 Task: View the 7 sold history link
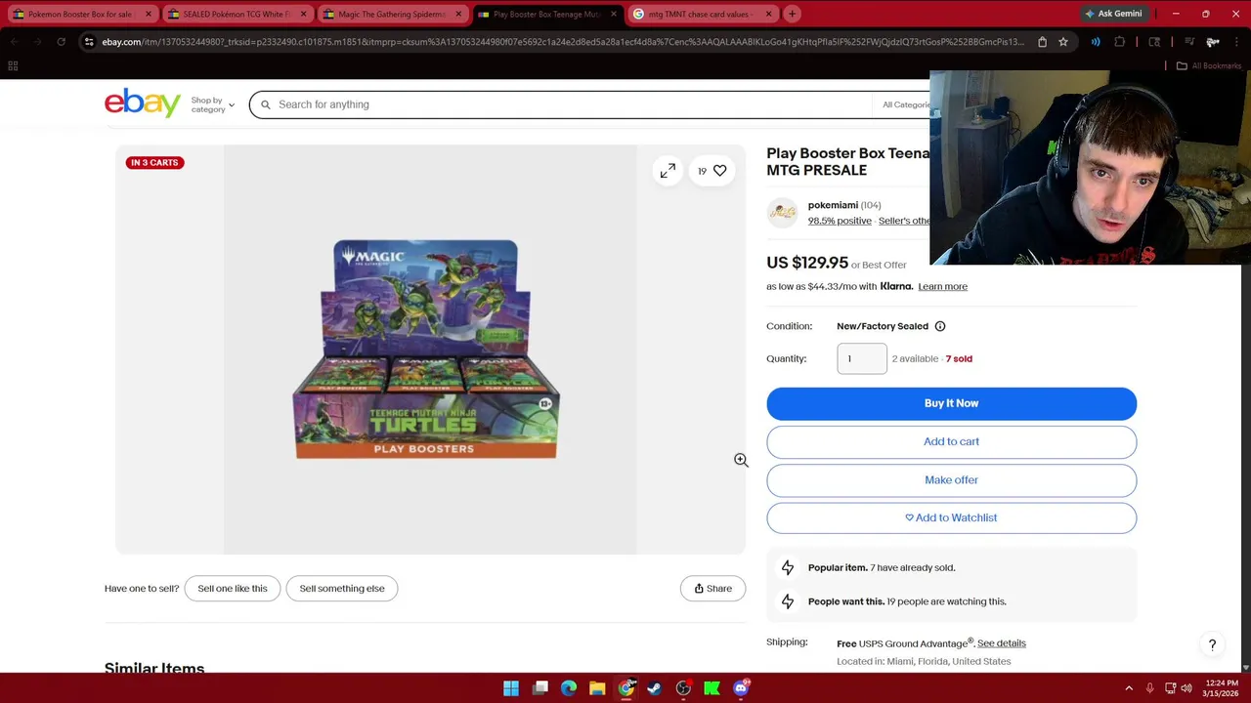click(x=959, y=358)
